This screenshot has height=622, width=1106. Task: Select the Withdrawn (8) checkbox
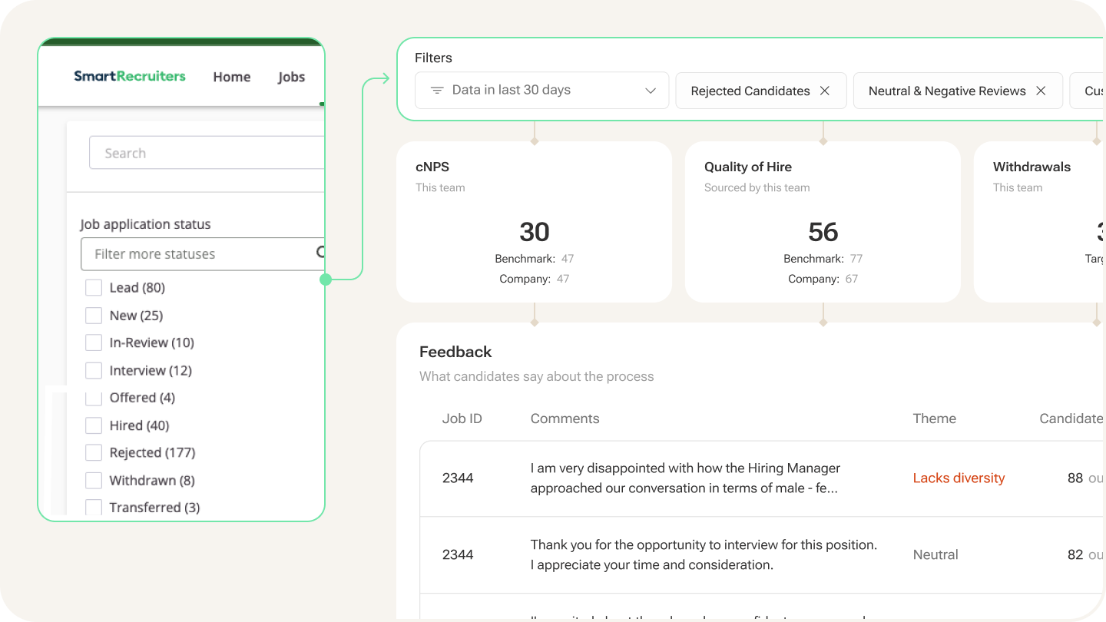(x=94, y=481)
